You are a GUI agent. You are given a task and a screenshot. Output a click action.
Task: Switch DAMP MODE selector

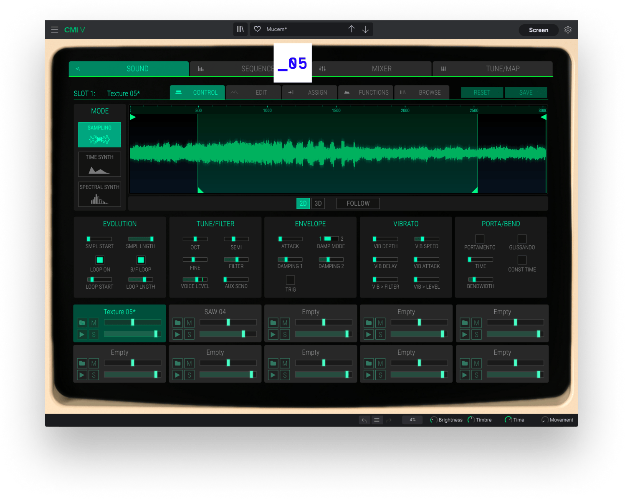pyautogui.click(x=331, y=239)
